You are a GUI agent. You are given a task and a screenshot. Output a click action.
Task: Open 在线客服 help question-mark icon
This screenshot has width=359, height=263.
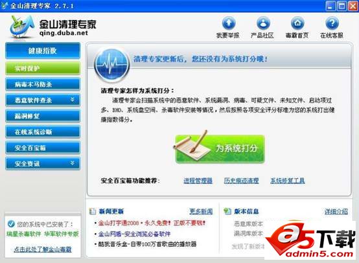pos(332,23)
